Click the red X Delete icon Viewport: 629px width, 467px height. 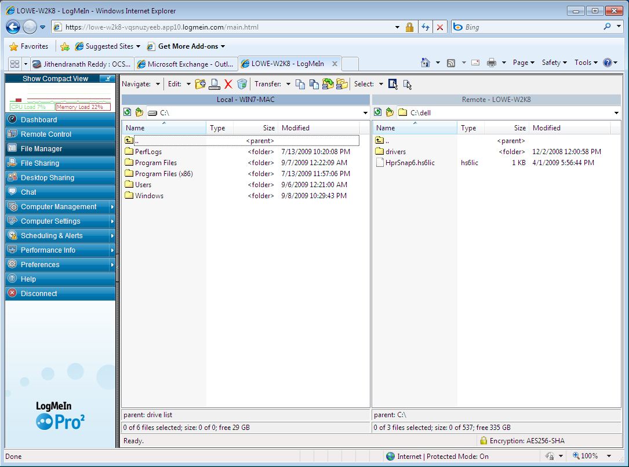228,84
